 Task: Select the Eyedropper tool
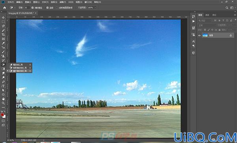pyautogui.click(x=3, y=43)
